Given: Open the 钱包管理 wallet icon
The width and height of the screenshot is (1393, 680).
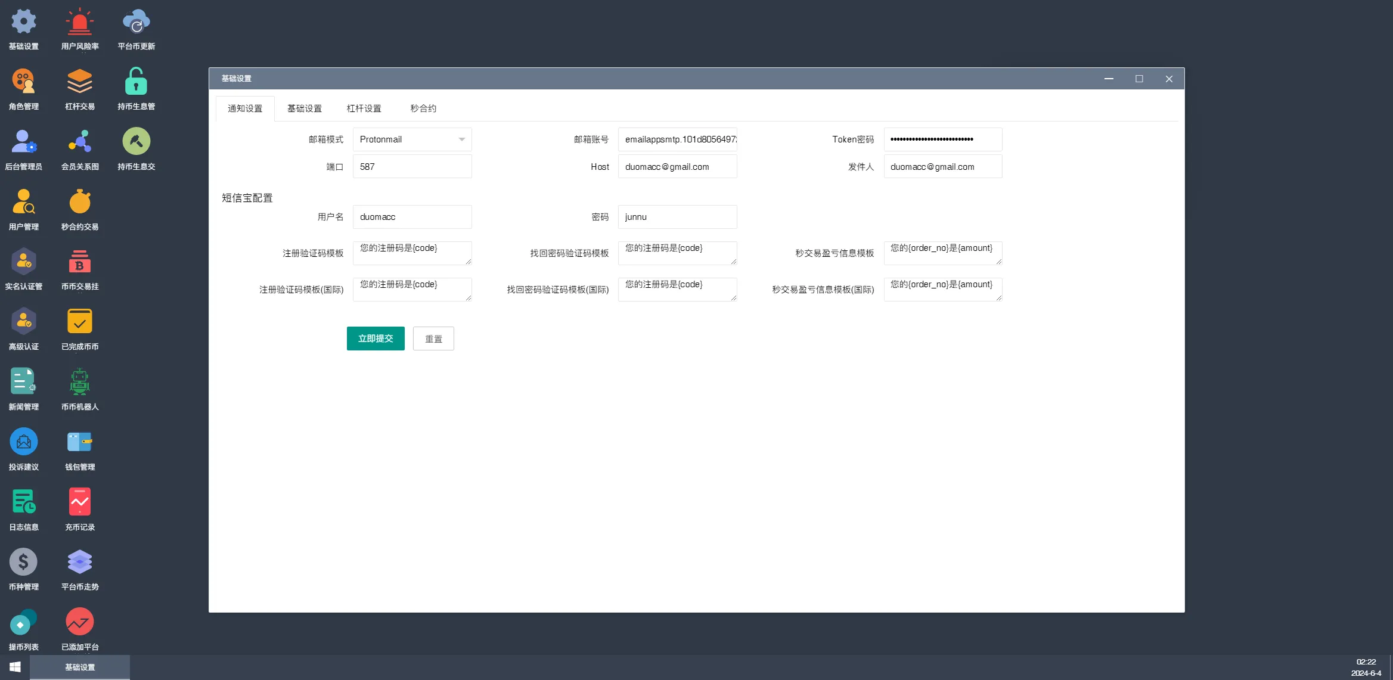Looking at the screenshot, I should [80, 443].
